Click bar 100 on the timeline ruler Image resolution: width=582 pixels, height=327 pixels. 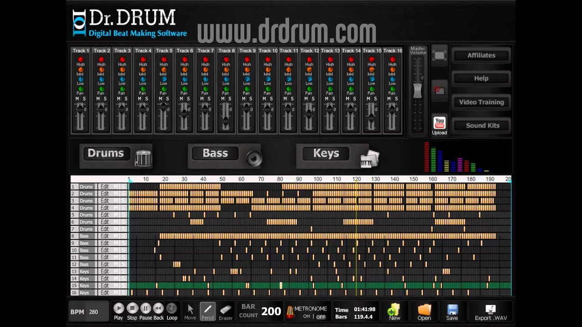(317, 179)
